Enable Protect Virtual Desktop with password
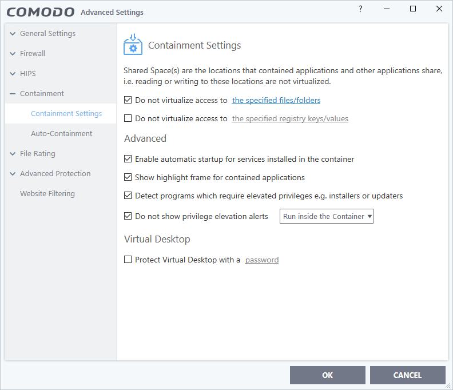Image resolution: width=453 pixels, height=390 pixels. click(x=128, y=260)
